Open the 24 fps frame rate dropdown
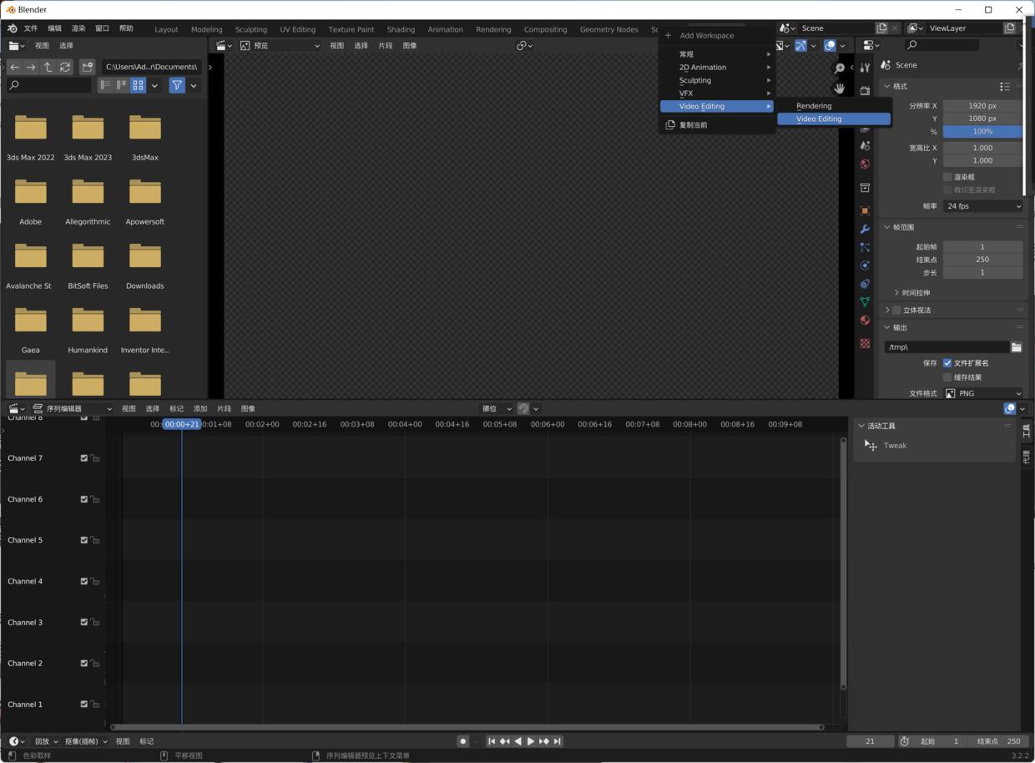The width and height of the screenshot is (1035, 763). pos(982,206)
